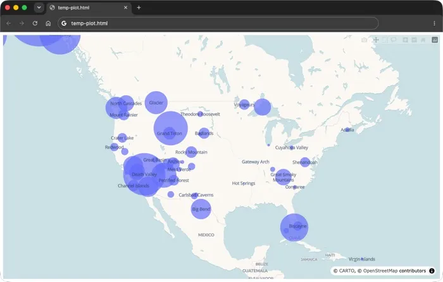Select the Pan tool in modebar
The image size is (443, 282).
click(x=376, y=40)
